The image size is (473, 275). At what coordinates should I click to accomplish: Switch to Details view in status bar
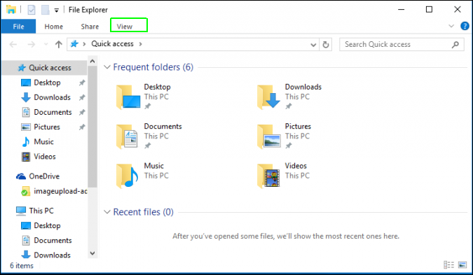click(448, 265)
